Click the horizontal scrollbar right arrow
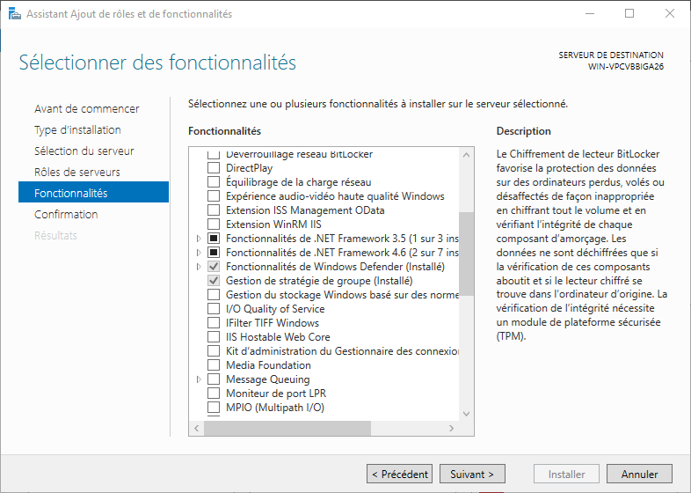The height and width of the screenshot is (493, 691). (451, 428)
